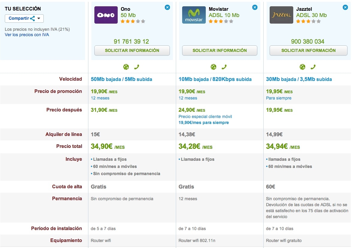
Task: Click Movistar star rating
Action: pos(221,22)
